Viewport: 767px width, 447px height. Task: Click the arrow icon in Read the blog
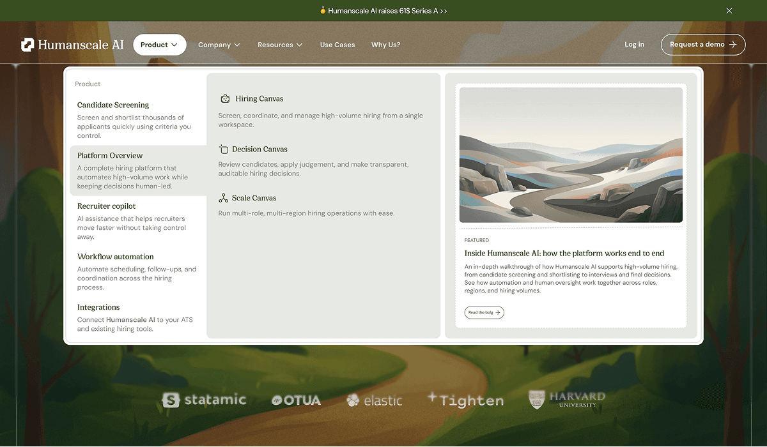pos(497,313)
